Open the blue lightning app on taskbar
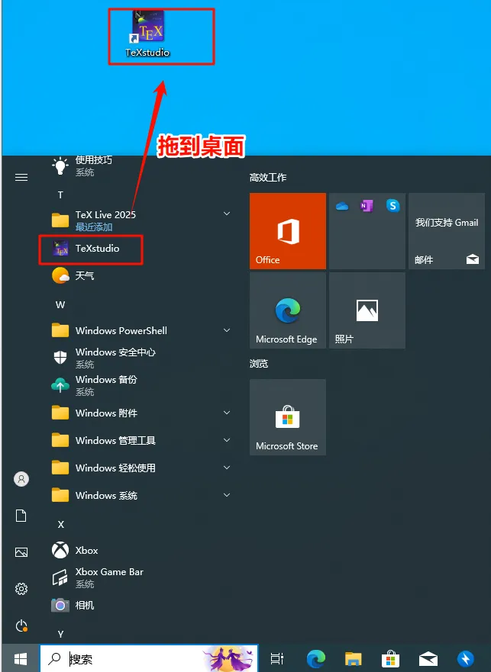The width and height of the screenshot is (491, 672). [x=466, y=659]
